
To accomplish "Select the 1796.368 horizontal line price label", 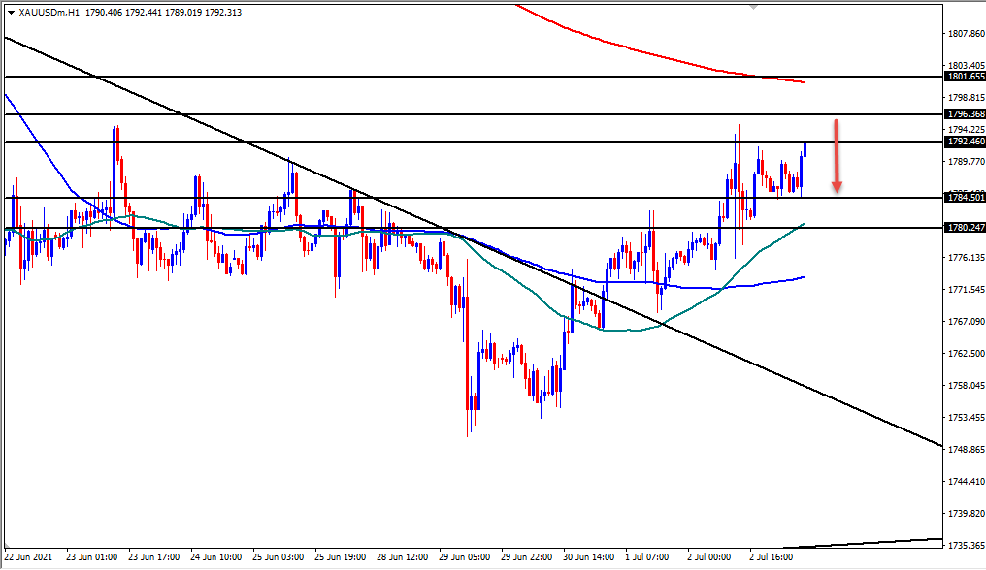I will click(x=966, y=113).
